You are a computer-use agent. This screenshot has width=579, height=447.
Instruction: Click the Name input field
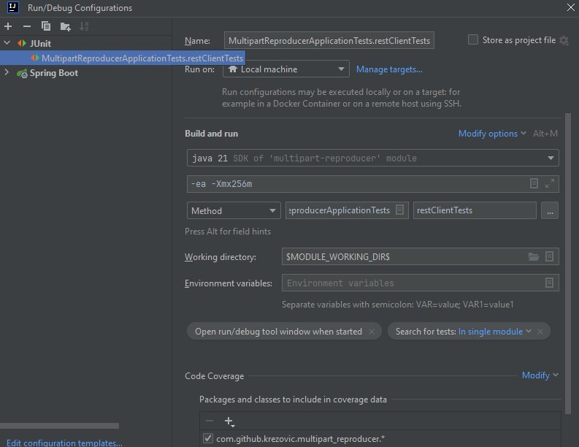[329, 40]
